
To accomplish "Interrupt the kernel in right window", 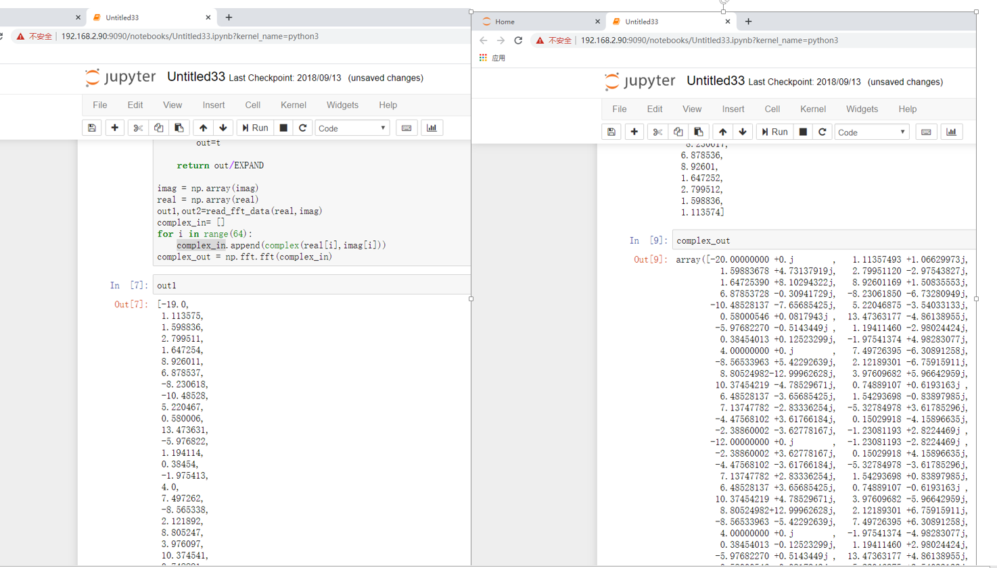I will 803,132.
